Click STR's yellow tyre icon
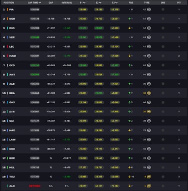This screenshot has height=191, width=188. 149,112
